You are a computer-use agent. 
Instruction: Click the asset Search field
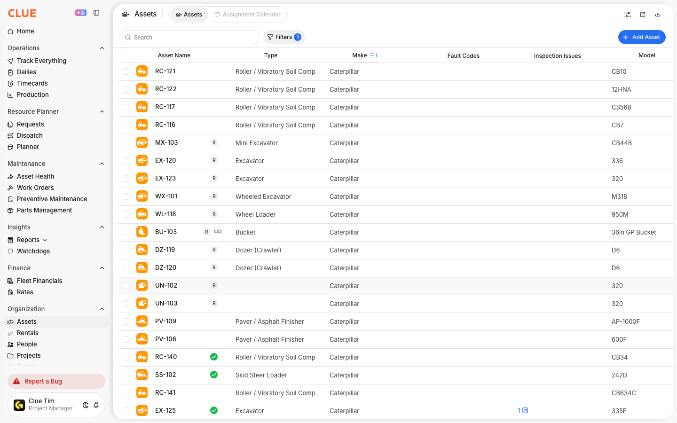coord(189,37)
